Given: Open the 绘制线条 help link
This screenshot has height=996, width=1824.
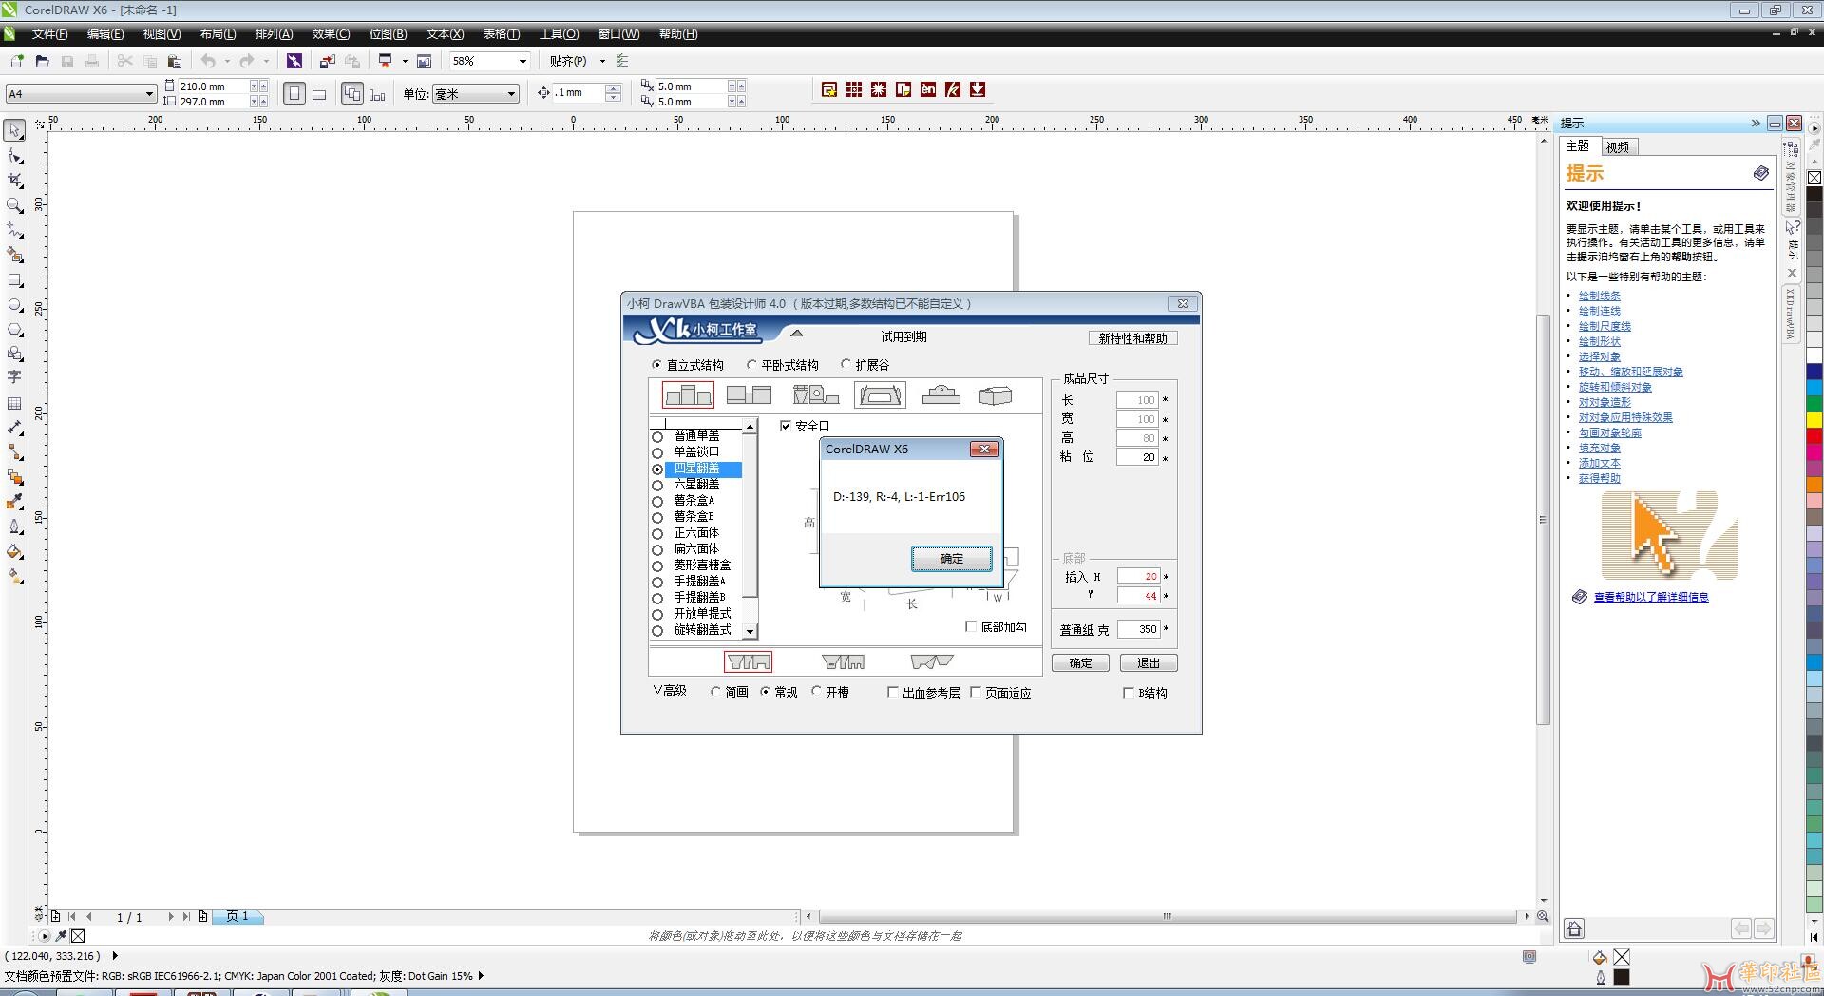Looking at the screenshot, I should click(1599, 296).
